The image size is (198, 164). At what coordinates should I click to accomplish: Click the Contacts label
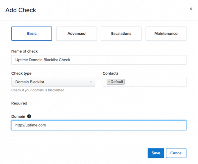pos(110,74)
